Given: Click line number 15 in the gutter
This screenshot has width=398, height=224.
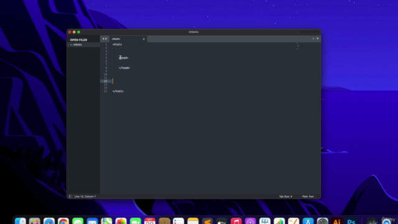Looking at the screenshot, I should pos(105,91).
